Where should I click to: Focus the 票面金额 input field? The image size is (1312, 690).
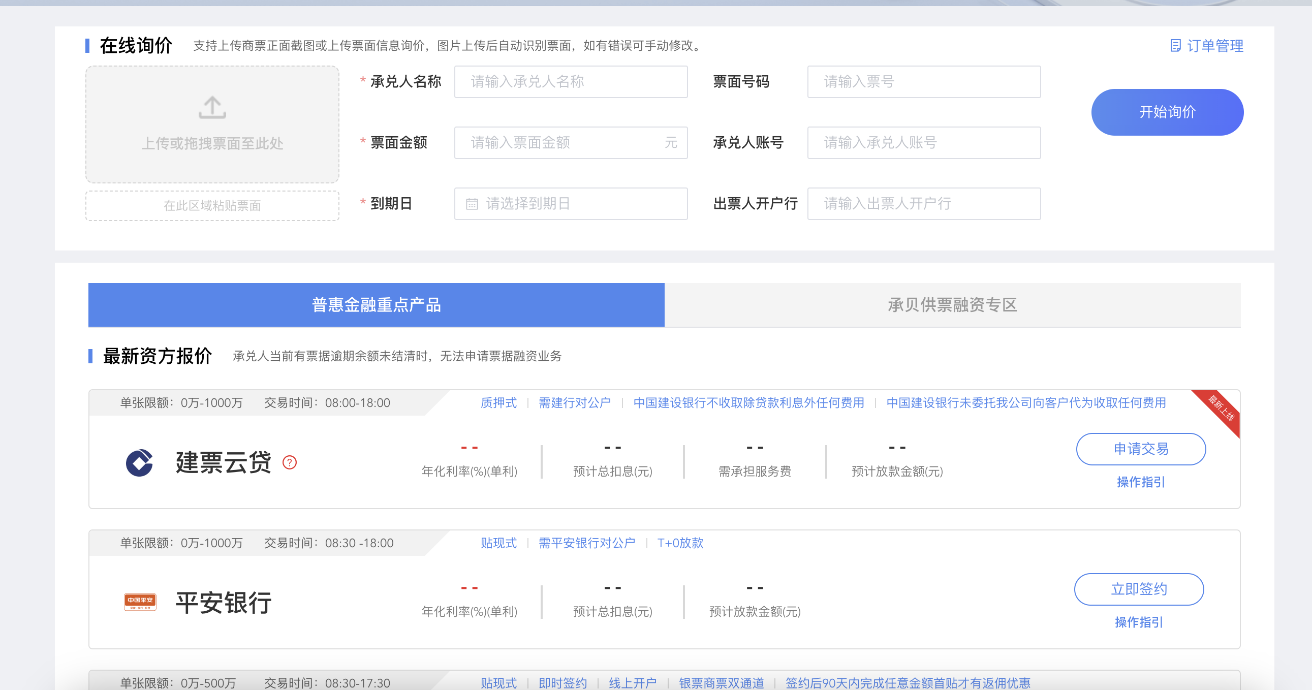click(x=571, y=143)
